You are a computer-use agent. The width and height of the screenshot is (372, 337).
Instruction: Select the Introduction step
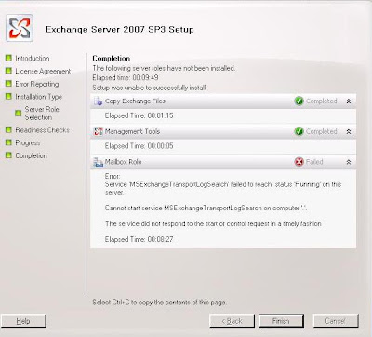click(33, 58)
